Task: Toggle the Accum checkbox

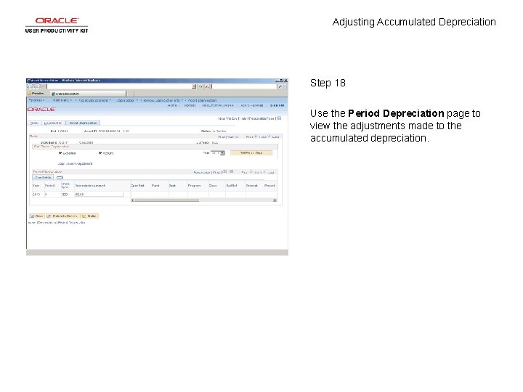Action: [x=100, y=153]
